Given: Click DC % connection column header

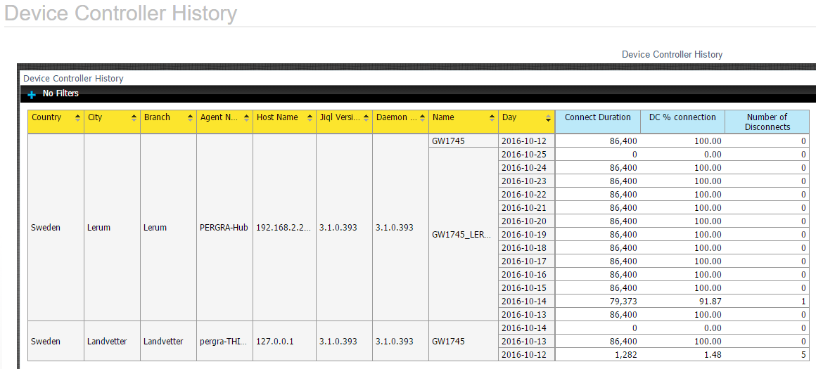Looking at the screenshot, I should [682, 117].
